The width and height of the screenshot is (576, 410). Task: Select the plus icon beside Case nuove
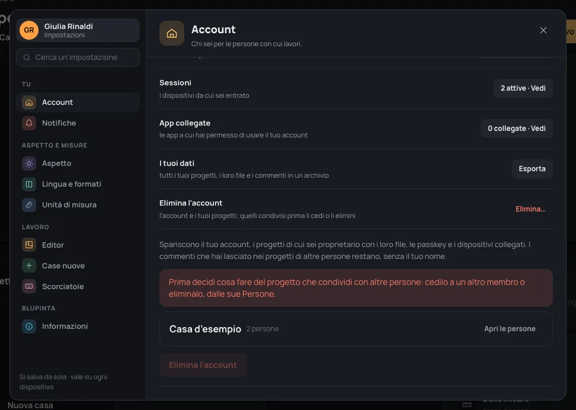click(x=29, y=265)
